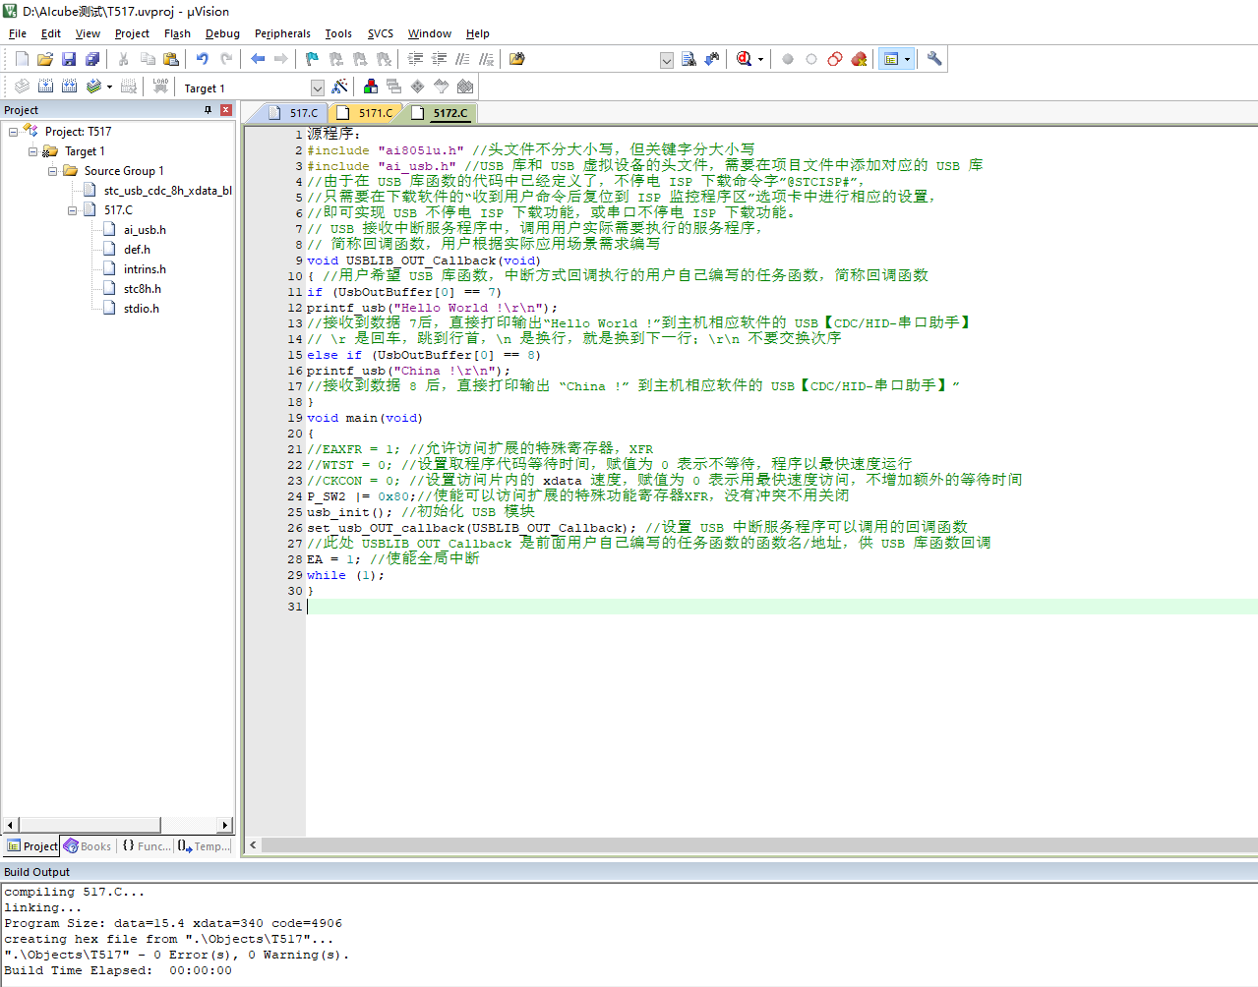
Task: Place cursor on empty line 31
Action: click(782, 607)
